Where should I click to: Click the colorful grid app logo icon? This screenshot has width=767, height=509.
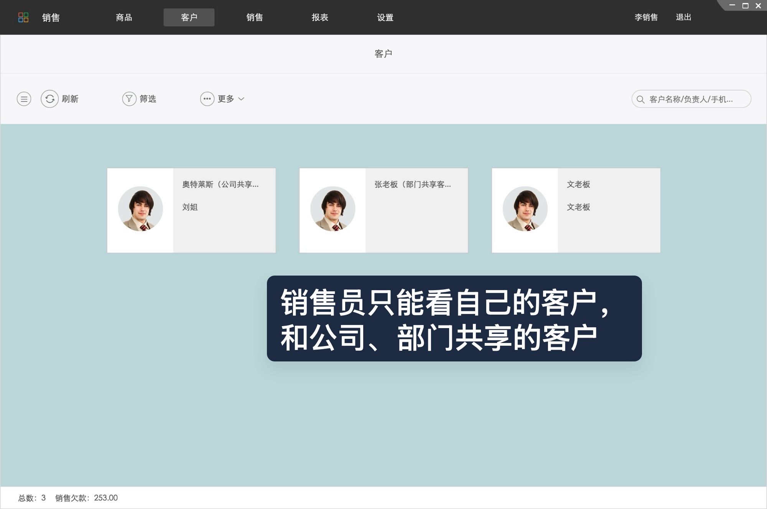pos(24,17)
